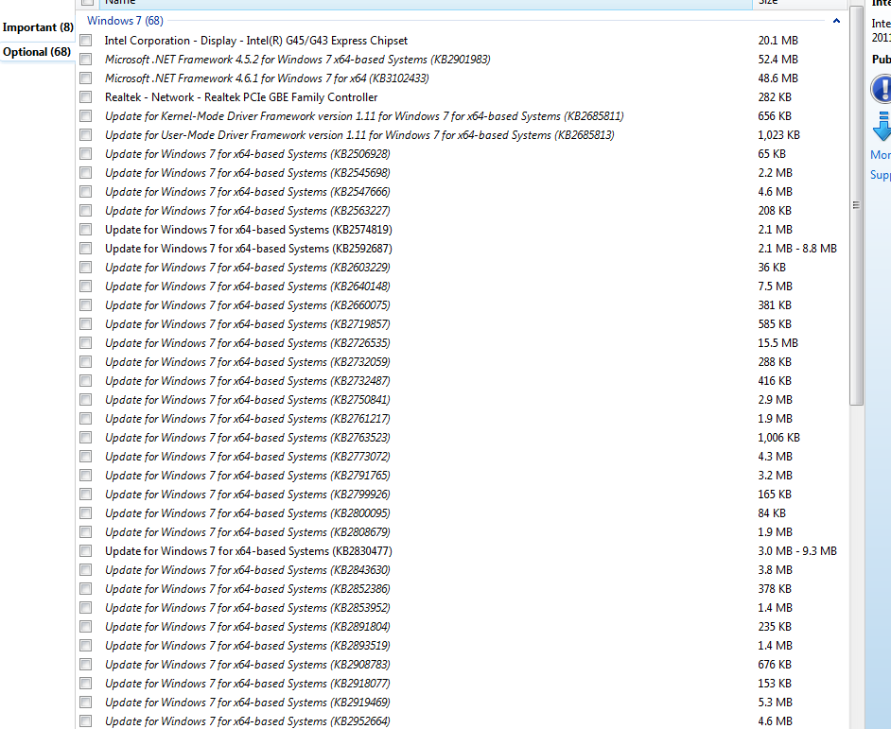
Task: Collapse the Windows 7 (68) group chevron
Action: tap(836, 21)
